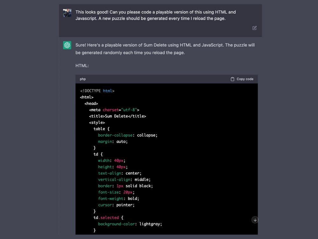Image resolution: width=318 pixels, height=239 pixels.
Task: Click the Sum Delete title tag line
Action: (117, 116)
